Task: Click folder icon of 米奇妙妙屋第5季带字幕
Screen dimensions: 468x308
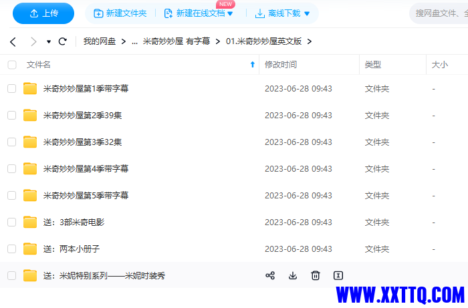Action: [30, 196]
